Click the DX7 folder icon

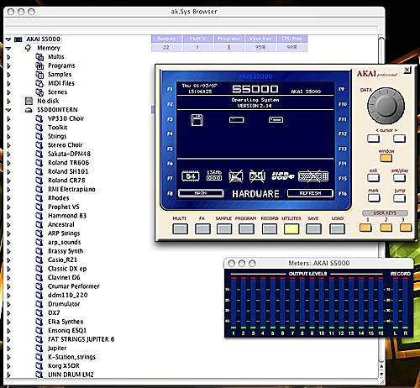click(x=39, y=313)
